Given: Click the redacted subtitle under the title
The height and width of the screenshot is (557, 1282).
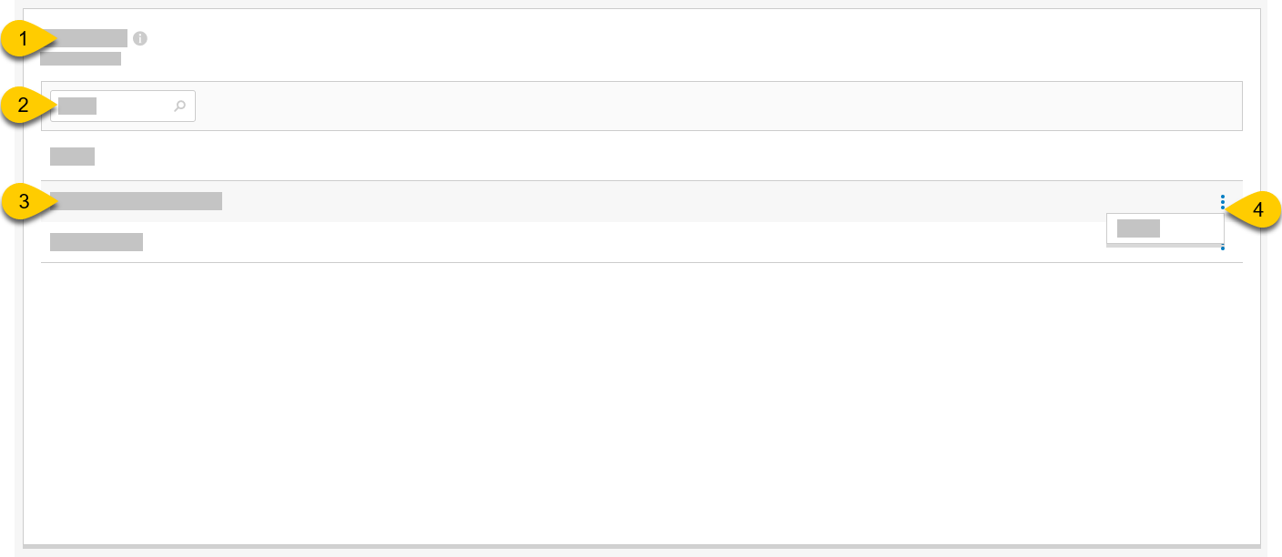Looking at the screenshot, I should 80,59.
